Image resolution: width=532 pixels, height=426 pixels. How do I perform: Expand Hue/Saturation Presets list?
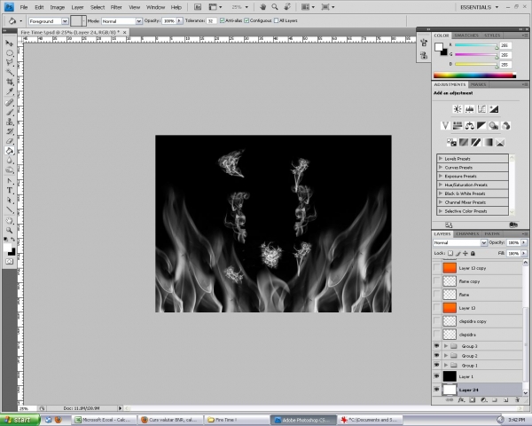(x=441, y=185)
